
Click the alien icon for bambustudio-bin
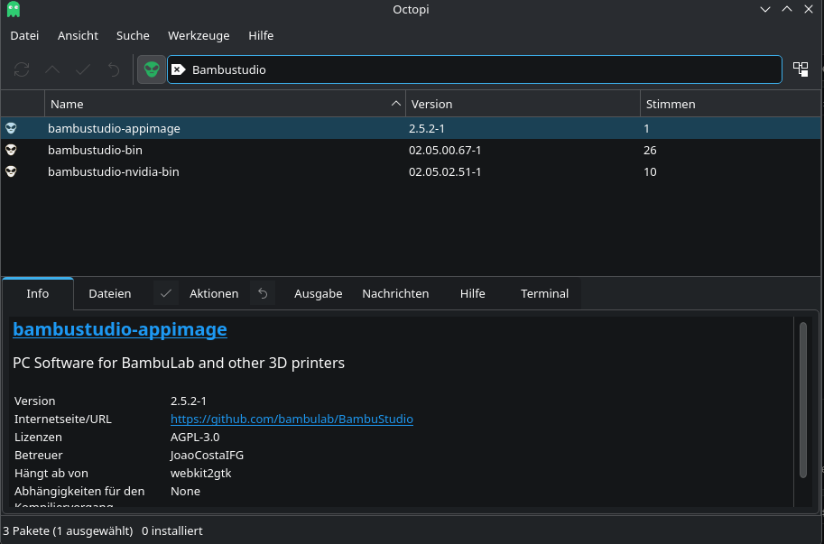pyautogui.click(x=11, y=150)
